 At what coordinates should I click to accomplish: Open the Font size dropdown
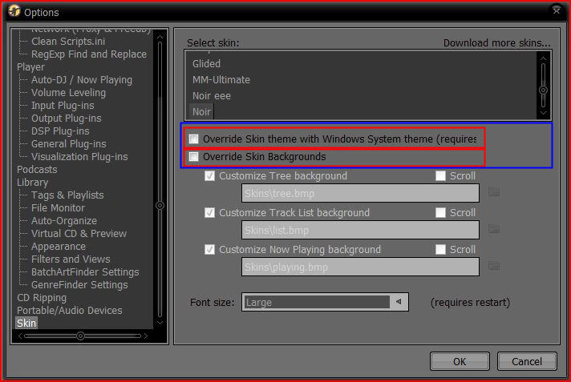[397, 302]
